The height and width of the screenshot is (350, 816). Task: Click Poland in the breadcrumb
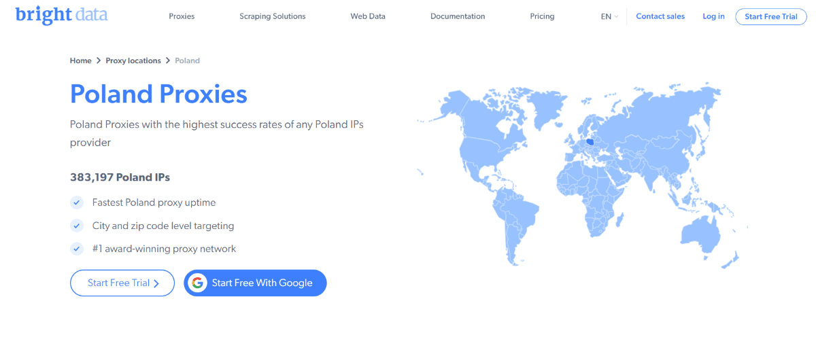click(187, 60)
